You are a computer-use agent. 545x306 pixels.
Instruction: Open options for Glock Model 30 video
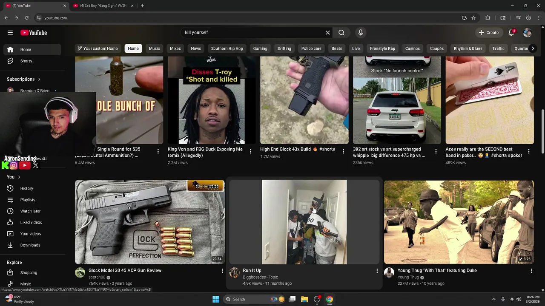coord(222,271)
